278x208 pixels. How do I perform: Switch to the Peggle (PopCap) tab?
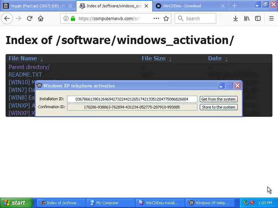pyautogui.click(x=38, y=6)
